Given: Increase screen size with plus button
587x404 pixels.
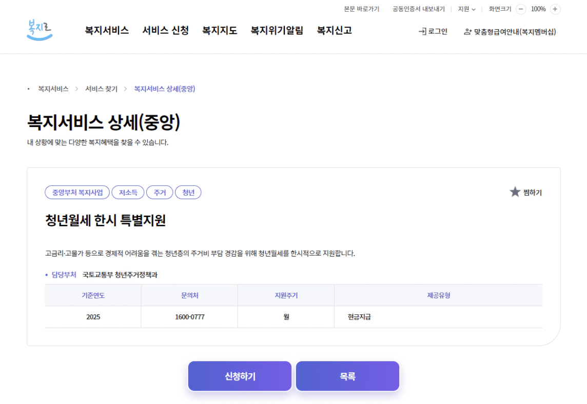Looking at the screenshot, I should [x=555, y=9].
